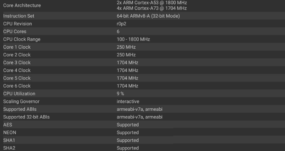This screenshot has height=151, width=285.
Task: Select the Core Architecture row
Action: coord(142,6)
